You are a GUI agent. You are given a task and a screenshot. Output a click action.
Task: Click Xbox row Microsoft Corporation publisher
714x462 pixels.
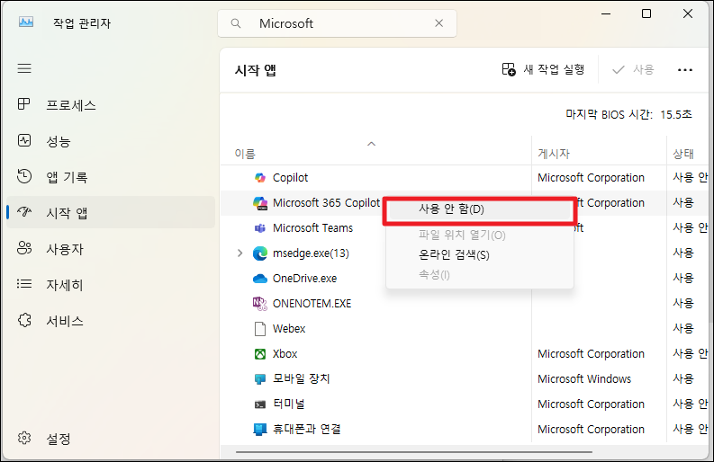pyautogui.click(x=591, y=354)
